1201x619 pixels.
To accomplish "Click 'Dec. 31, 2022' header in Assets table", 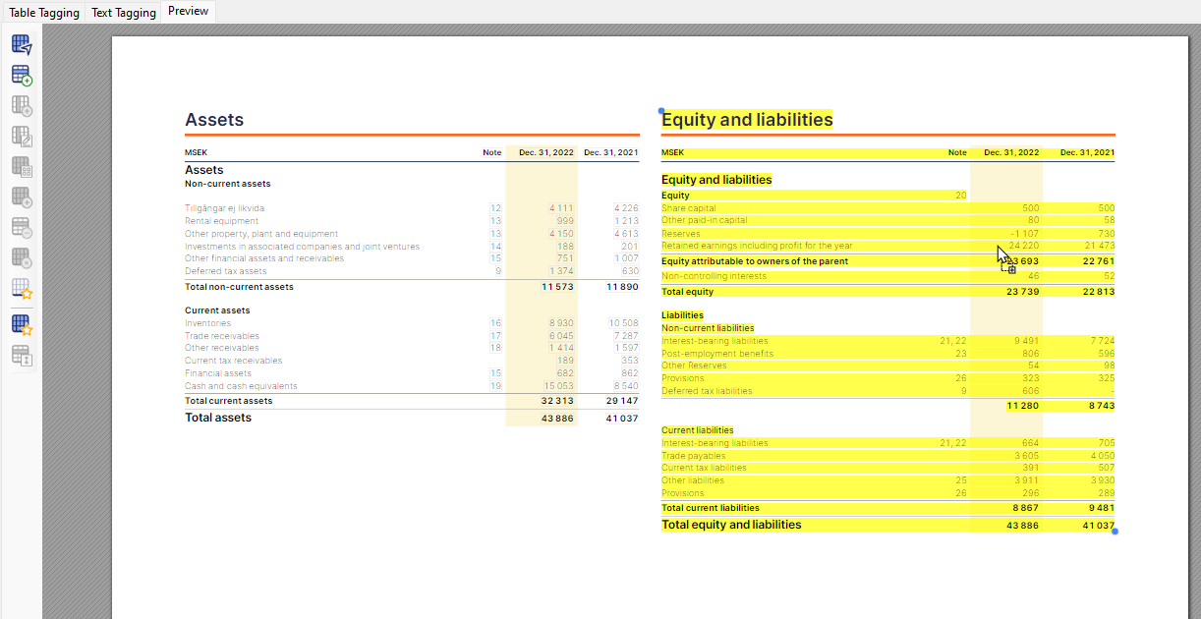I will [546, 152].
